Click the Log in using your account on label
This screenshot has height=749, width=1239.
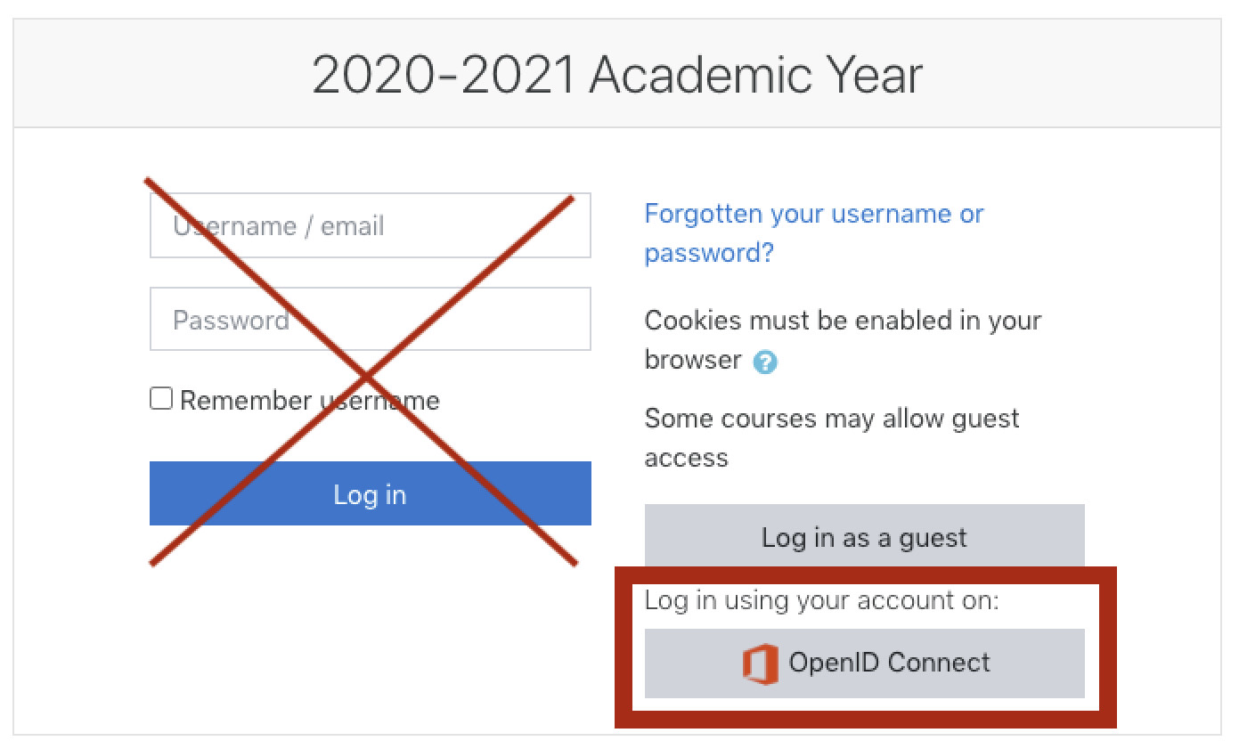click(821, 600)
